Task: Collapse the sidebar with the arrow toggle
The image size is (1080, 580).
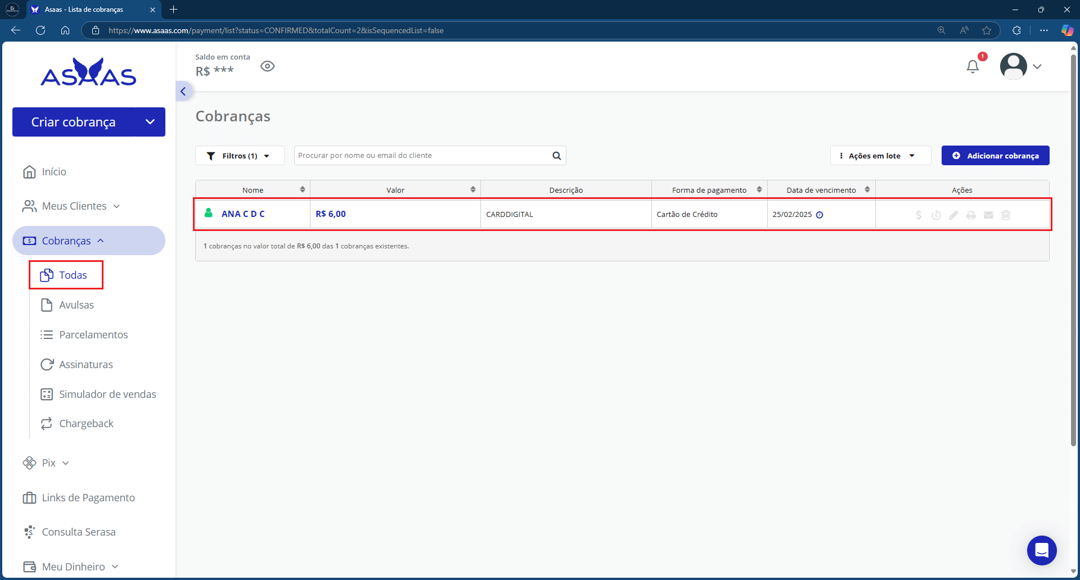Action: coord(183,91)
